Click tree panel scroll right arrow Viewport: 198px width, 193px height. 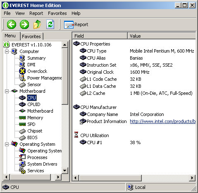coord(58,177)
